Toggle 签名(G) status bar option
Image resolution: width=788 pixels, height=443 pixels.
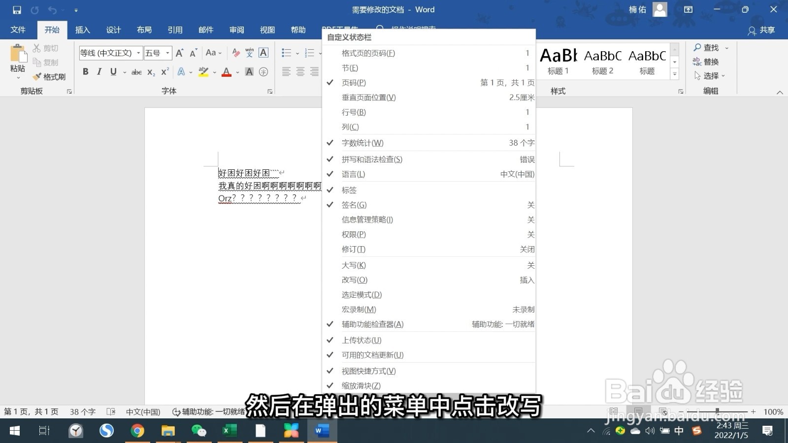(428, 205)
